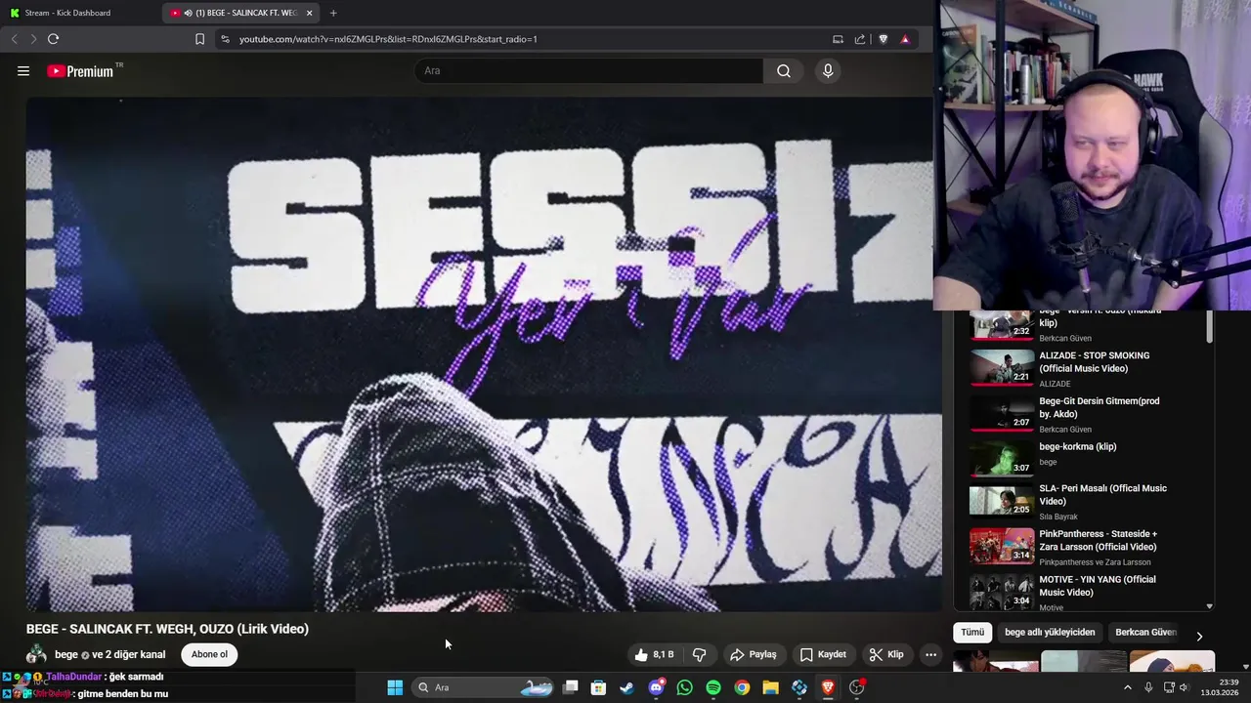Open the clock showing 23:39
The width and height of the screenshot is (1251, 703).
tap(1221, 687)
